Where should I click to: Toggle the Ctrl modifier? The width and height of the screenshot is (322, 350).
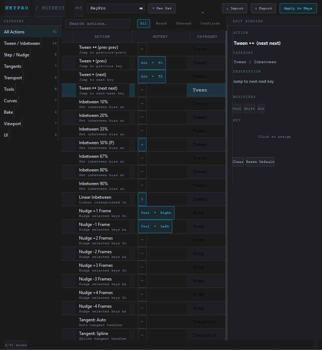(x=237, y=109)
